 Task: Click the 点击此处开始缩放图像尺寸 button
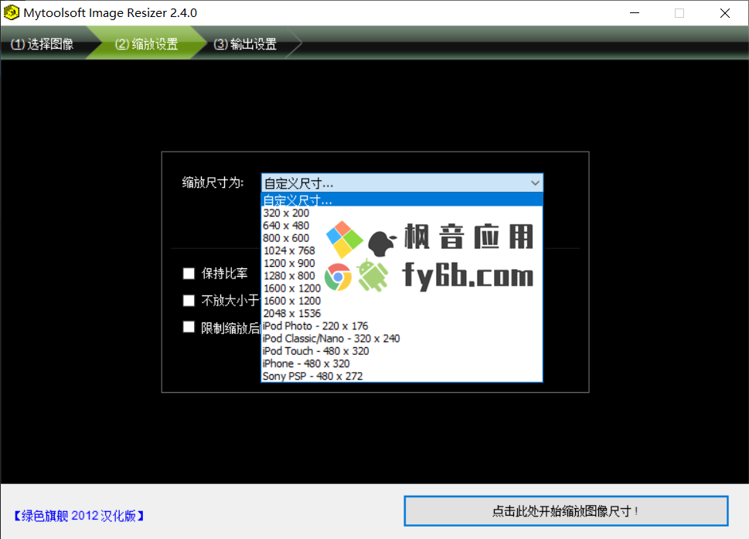566,511
